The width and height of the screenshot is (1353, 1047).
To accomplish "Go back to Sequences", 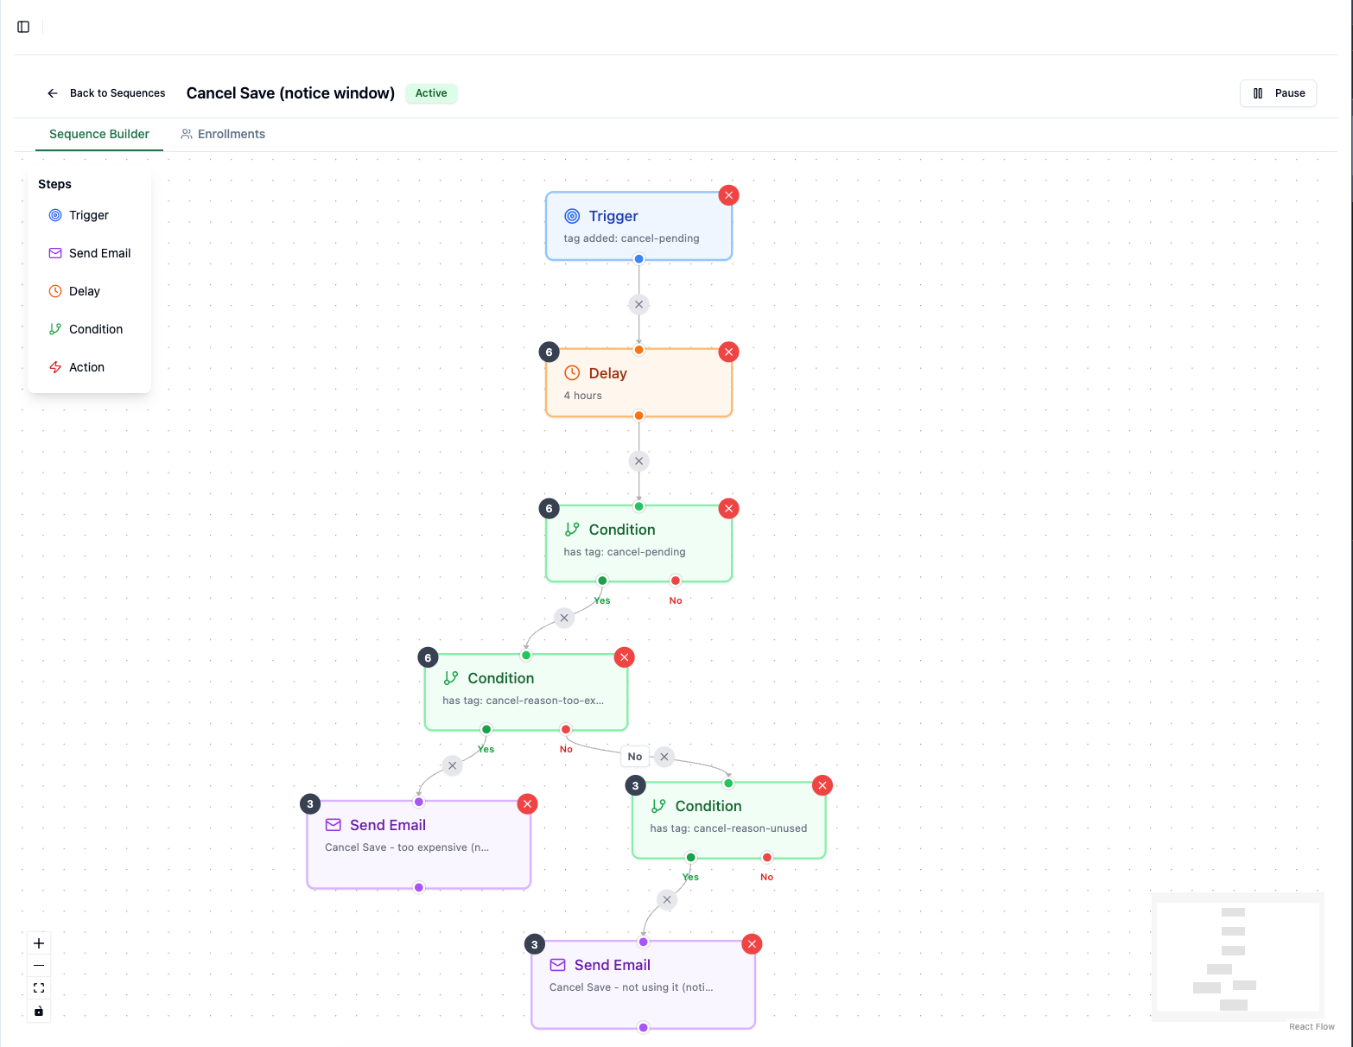I will (x=106, y=93).
